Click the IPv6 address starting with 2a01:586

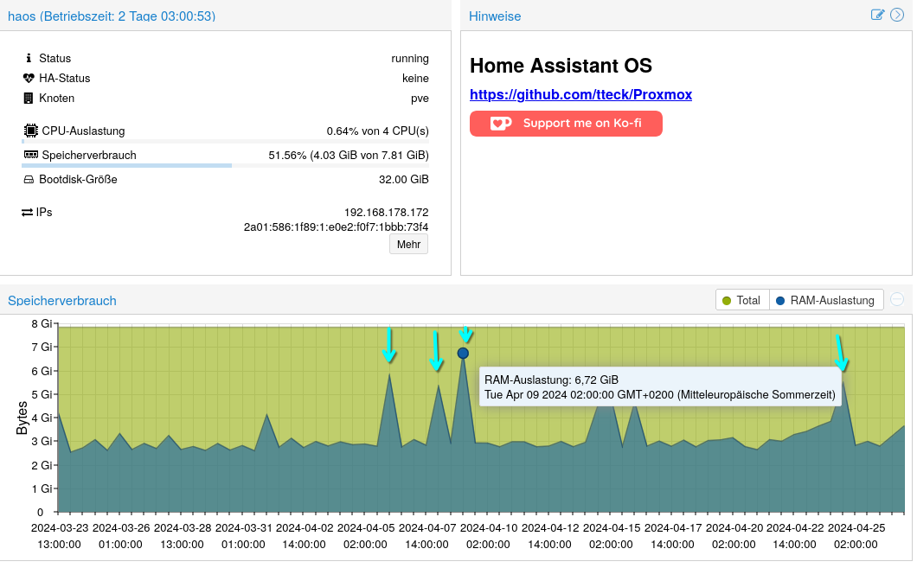coord(337,227)
